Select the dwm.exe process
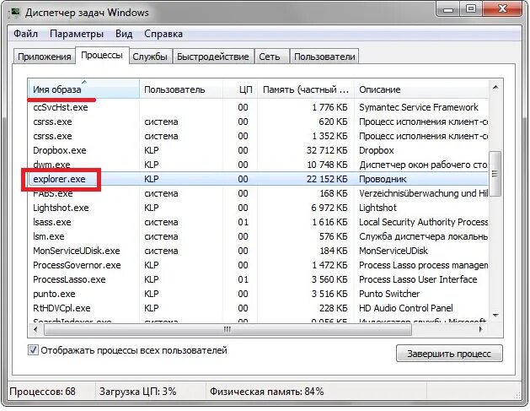This screenshot has height=411, width=530. [x=259, y=165]
